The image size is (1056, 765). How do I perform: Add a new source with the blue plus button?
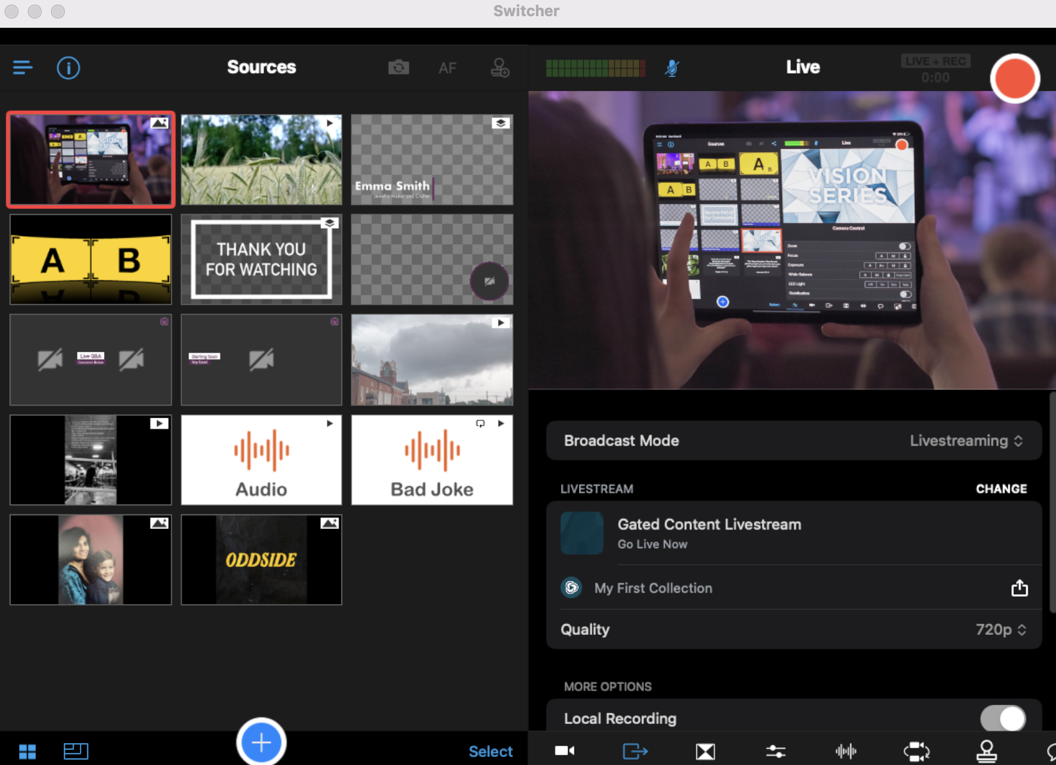261,742
